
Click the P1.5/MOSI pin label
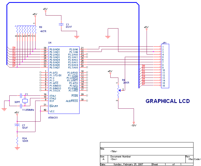click(55, 86)
